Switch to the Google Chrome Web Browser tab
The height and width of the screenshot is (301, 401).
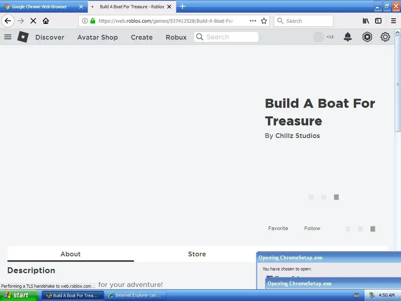(39, 7)
